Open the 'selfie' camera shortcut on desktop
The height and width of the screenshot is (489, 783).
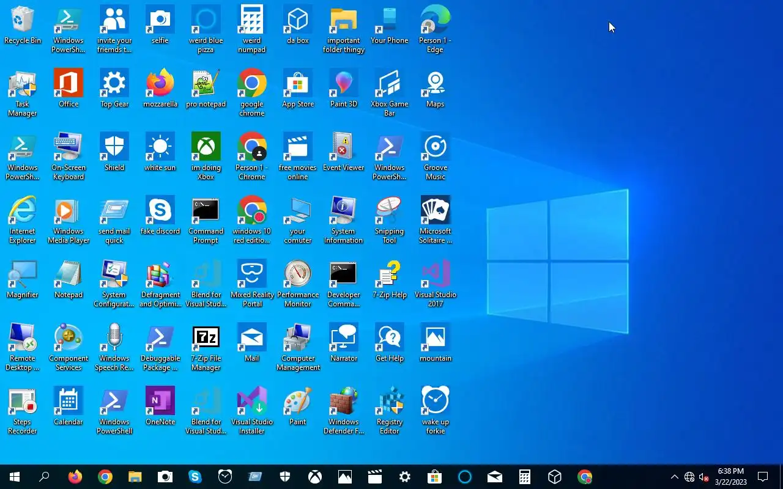coord(160,26)
